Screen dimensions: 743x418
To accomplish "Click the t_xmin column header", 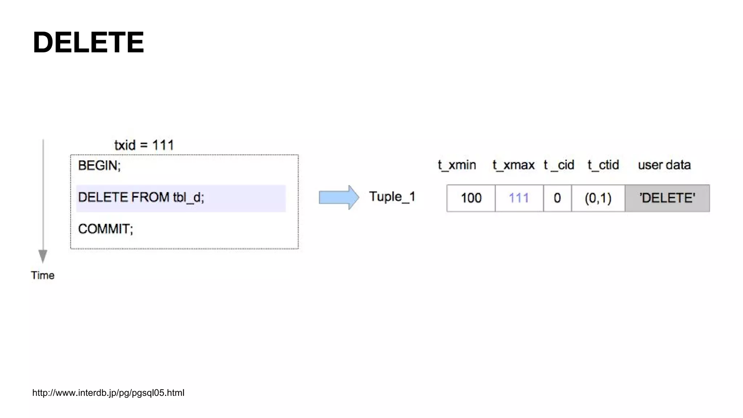I will coord(457,165).
